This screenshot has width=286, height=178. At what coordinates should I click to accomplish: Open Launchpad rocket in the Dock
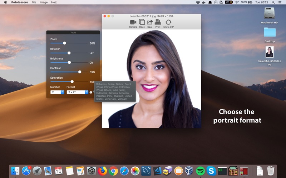37,171
